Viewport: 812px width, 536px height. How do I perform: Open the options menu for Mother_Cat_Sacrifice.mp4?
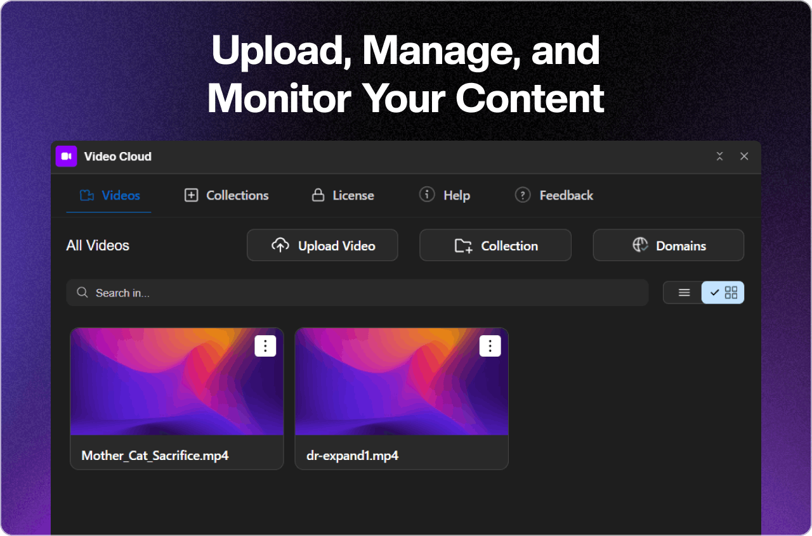[265, 345]
